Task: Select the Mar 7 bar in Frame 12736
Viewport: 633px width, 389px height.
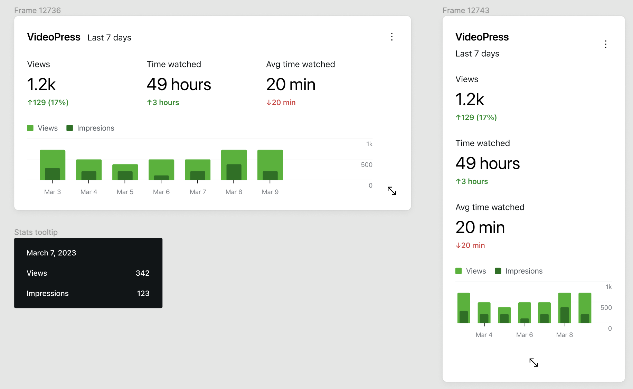Action: click(198, 170)
